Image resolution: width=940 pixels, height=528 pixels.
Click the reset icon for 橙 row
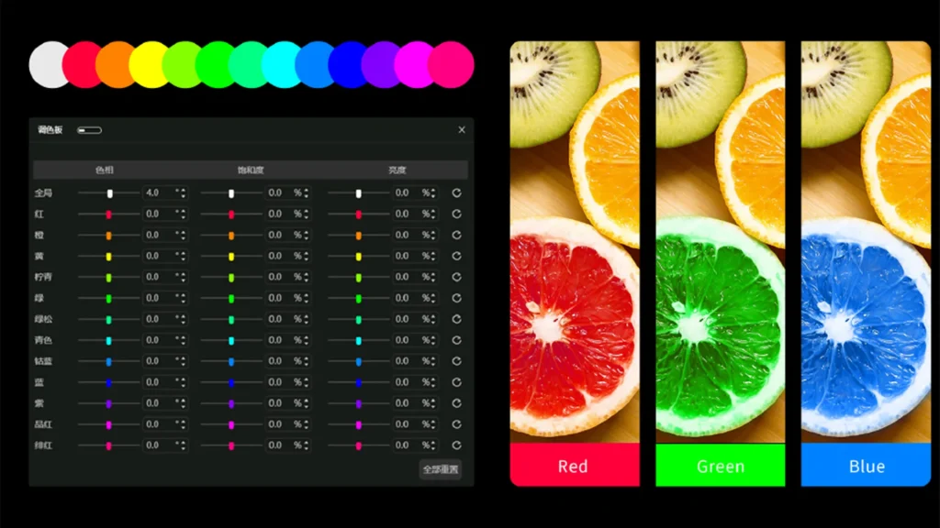click(456, 236)
